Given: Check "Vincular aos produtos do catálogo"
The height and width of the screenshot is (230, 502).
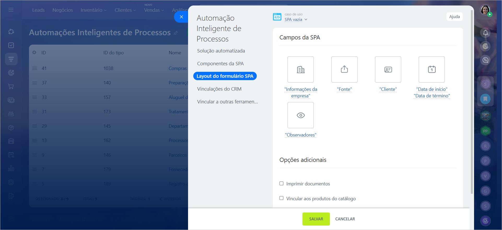Looking at the screenshot, I should [281, 198].
